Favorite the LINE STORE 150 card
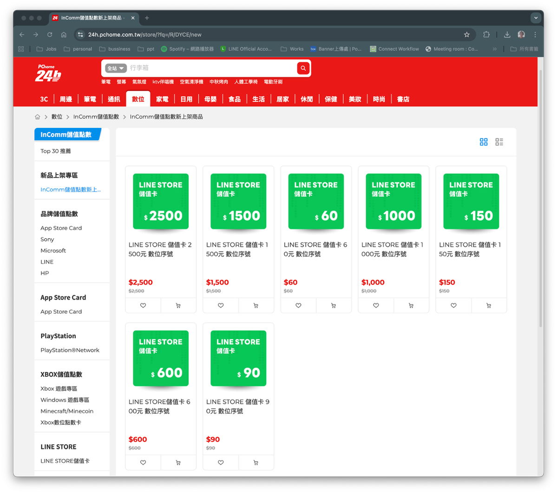The image size is (557, 493). (453, 305)
